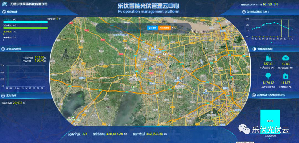Screen dimensions: 299x143
Task: Click the gauge icon beside 发电完成情况
Action: pos(244,12)
